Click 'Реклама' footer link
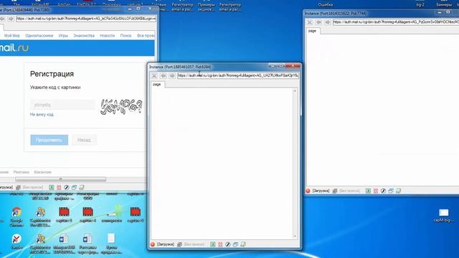This screenshot has height=258, width=459. pyautogui.click(x=21, y=172)
